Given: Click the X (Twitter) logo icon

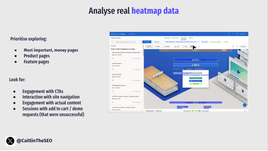Looking at the screenshot, I should pyautogui.click(x=10, y=141).
